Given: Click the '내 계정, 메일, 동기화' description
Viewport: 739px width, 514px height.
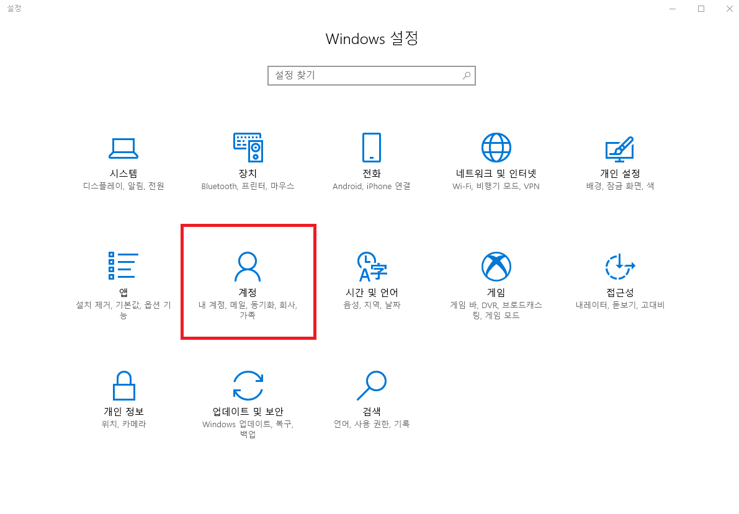Looking at the screenshot, I should click(248, 310).
